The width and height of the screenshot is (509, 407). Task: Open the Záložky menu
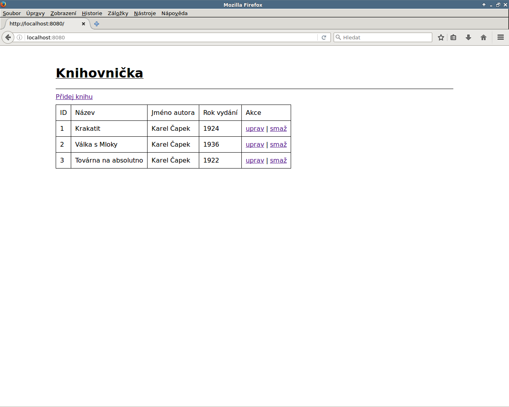(x=118, y=13)
